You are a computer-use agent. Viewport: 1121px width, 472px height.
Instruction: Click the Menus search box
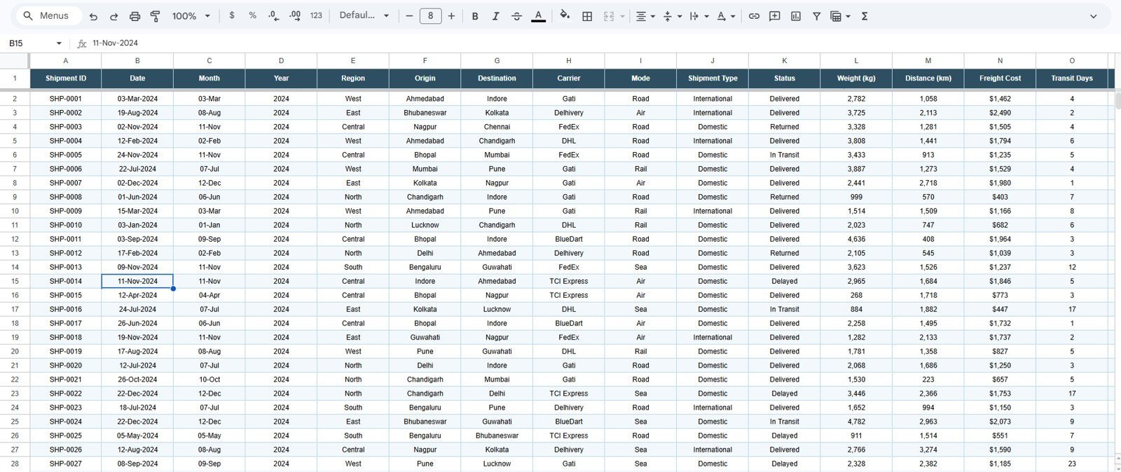(48, 15)
